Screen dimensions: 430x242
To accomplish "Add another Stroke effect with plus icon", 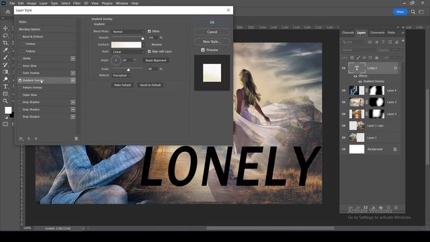I will (x=73, y=58).
